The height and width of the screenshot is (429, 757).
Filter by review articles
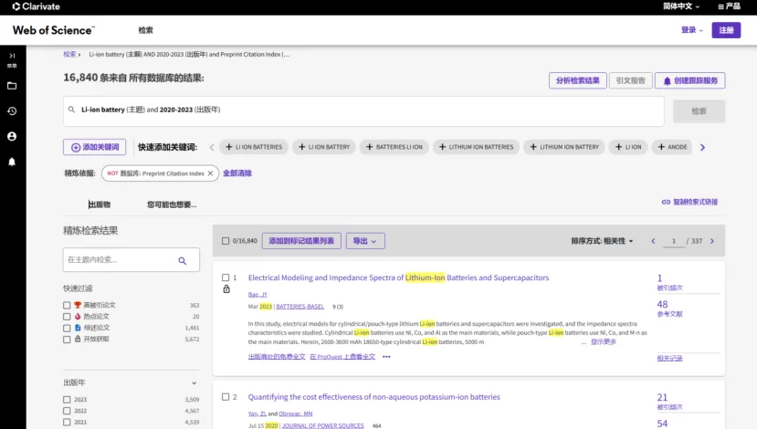pyautogui.click(x=67, y=329)
